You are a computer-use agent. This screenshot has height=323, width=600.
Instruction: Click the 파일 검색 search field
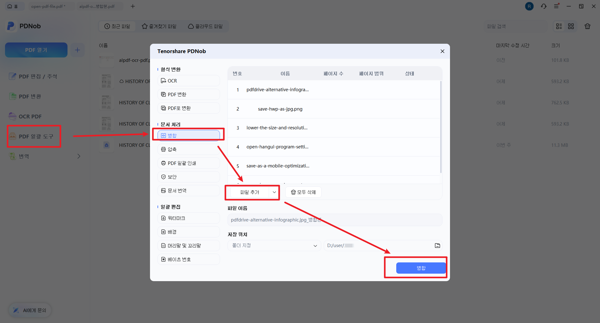(515, 26)
